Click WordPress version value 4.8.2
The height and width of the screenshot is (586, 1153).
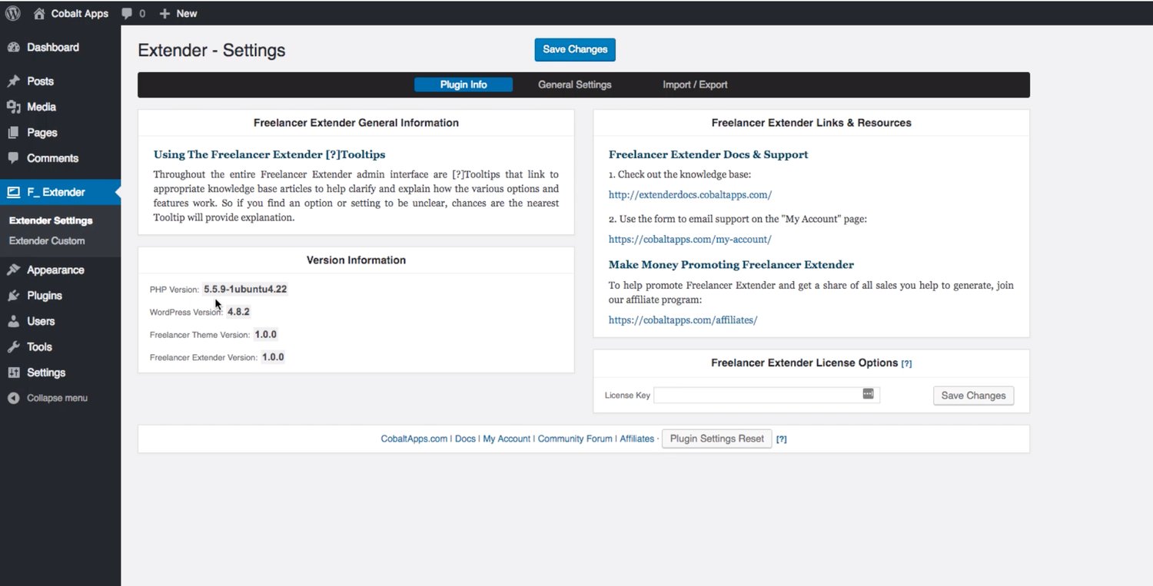click(238, 312)
